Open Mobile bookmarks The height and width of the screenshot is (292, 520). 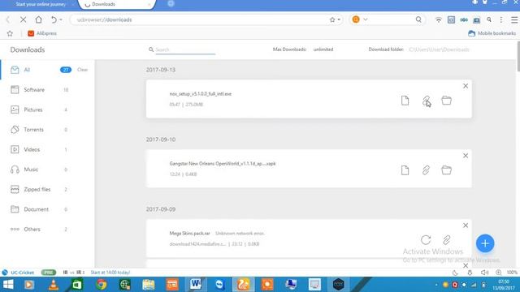[492, 33]
